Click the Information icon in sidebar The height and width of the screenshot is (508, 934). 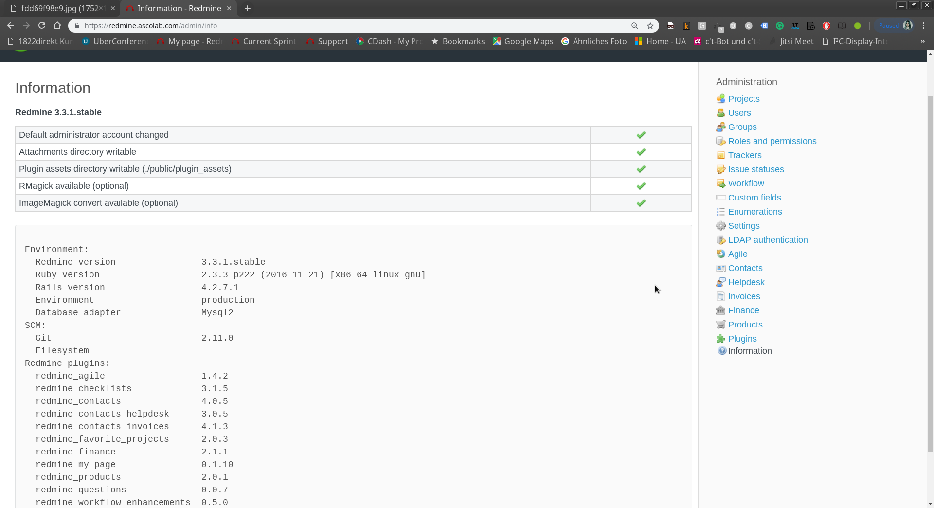point(722,351)
